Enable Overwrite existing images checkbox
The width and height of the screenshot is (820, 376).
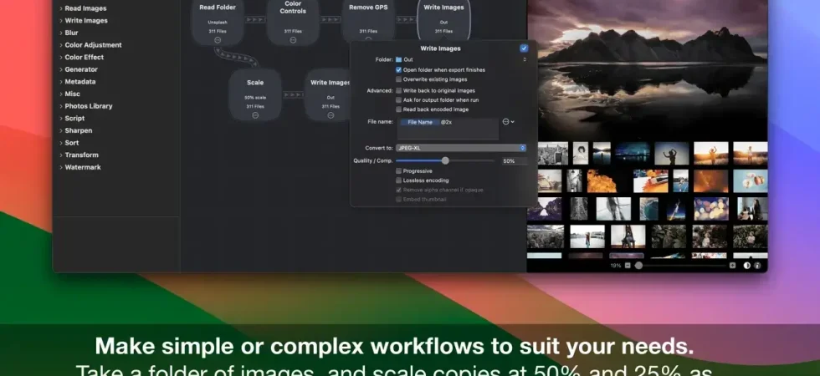[398, 79]
